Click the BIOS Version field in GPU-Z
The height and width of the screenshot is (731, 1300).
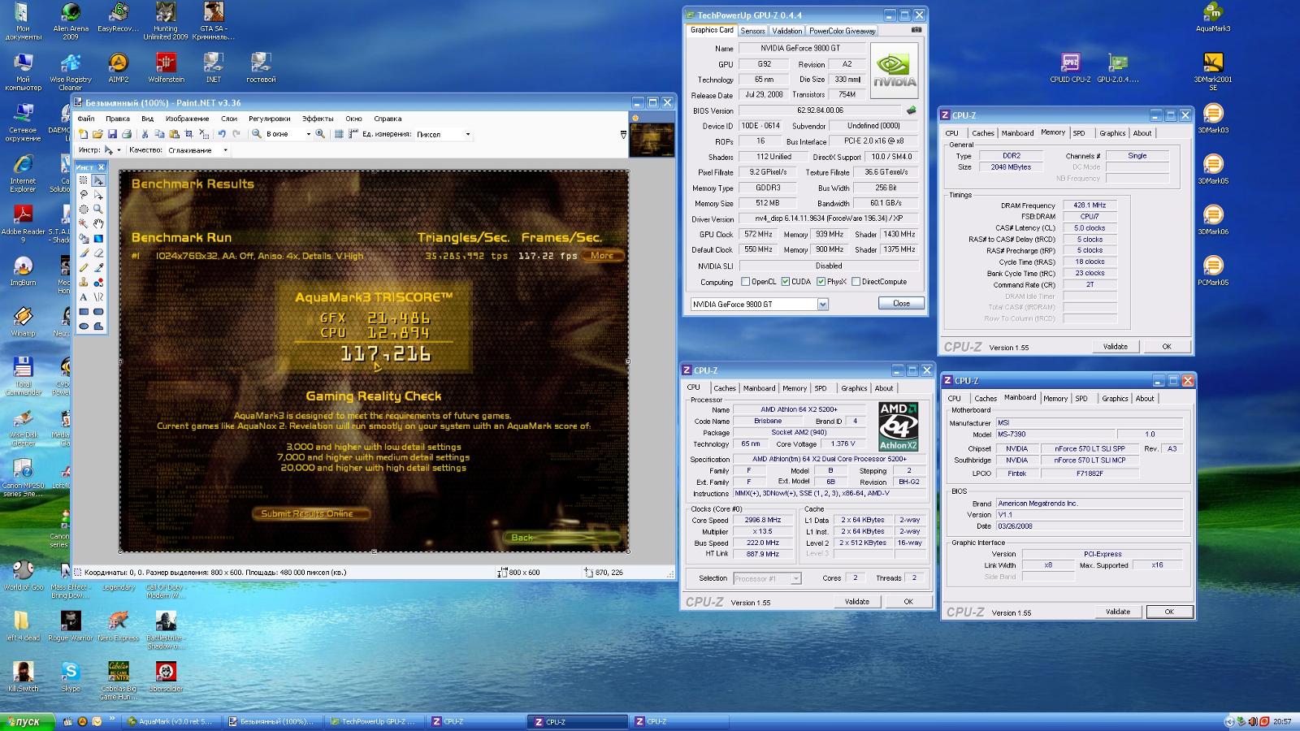point(820,110)
